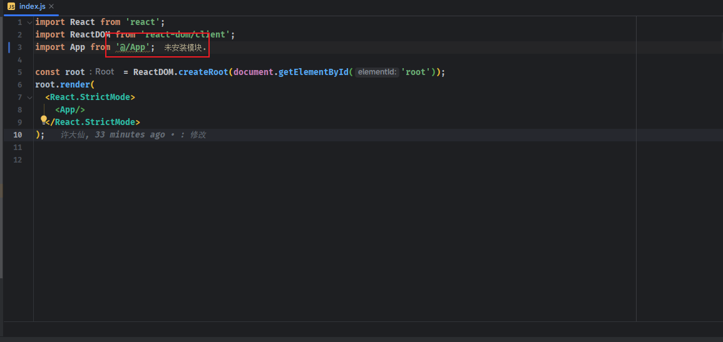Screen dimensions: 723x342
Task: Click the blue change marker beside line 3
Action: click(x=9, y=48)
